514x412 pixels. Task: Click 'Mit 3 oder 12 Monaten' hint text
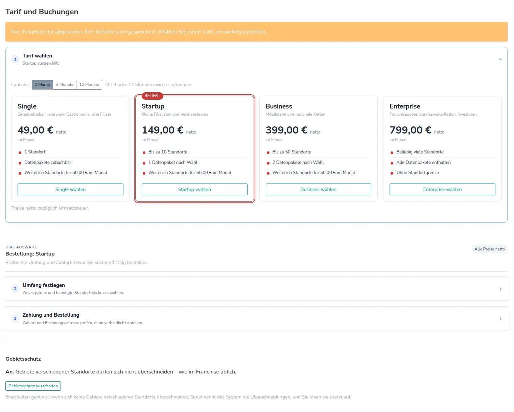[x=149, y=85]
